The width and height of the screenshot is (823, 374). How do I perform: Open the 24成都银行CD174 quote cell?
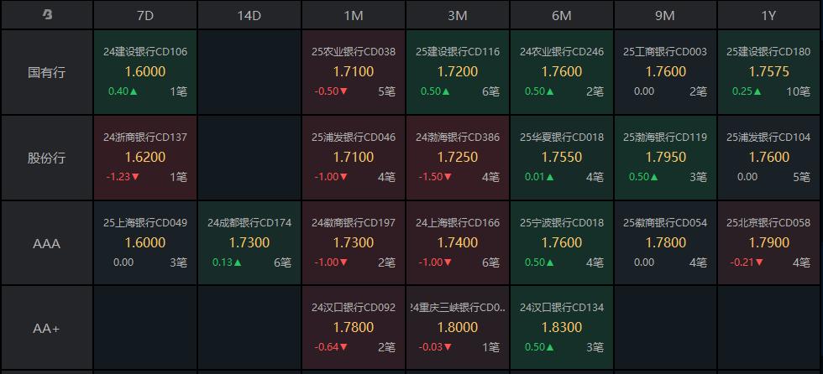click(249, 243)
